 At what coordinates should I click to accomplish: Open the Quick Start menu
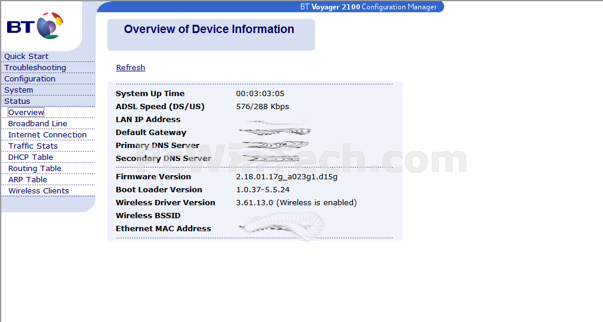tap(26, 57)
